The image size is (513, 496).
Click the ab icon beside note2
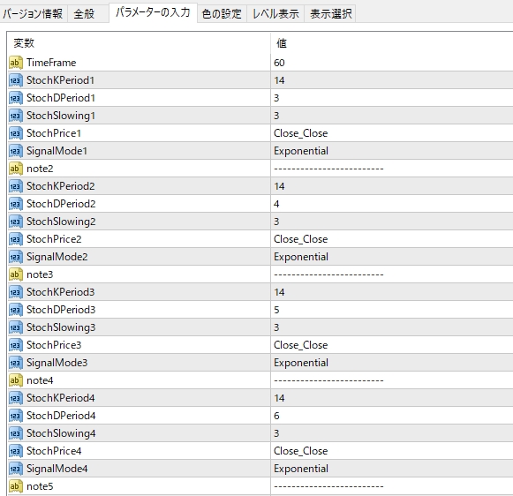coord(16,169)
